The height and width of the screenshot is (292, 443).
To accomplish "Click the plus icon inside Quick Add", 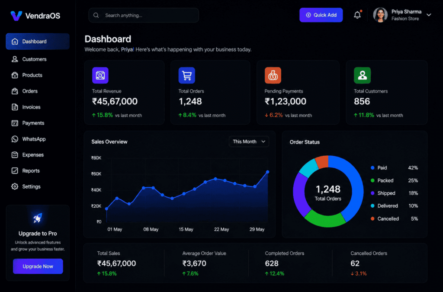I will pos(308,15).
